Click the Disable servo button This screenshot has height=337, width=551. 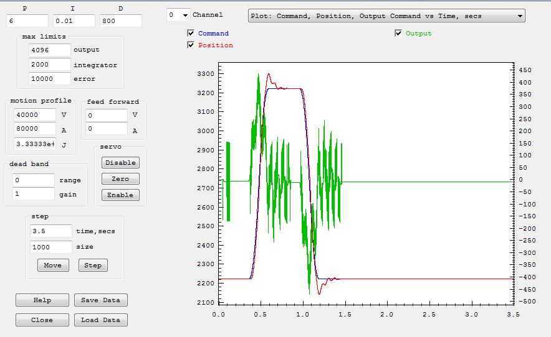(120, 163)
